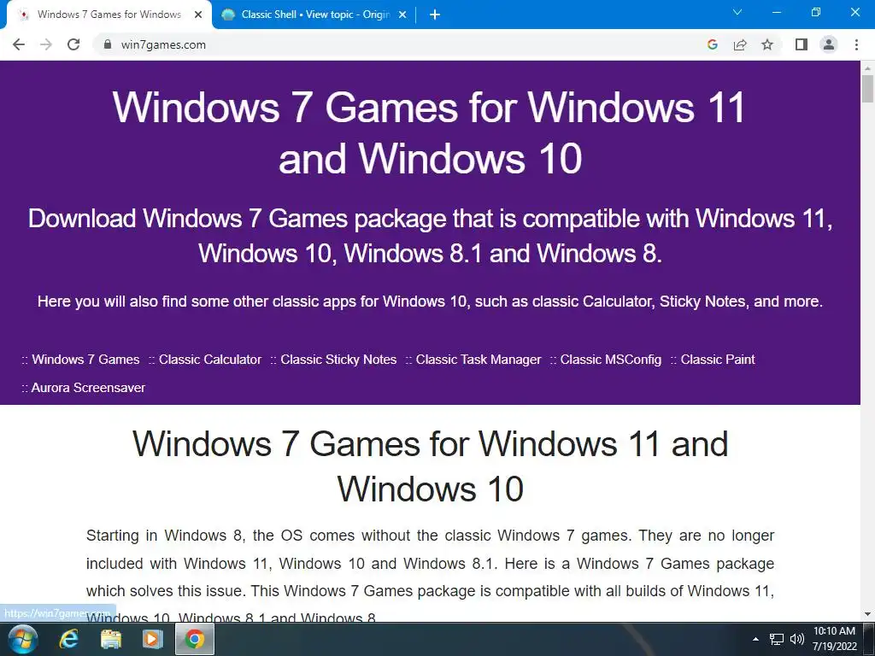Open the Chrome profile avatar
The width and height of the screenshot is (875, 656).
coord(829,44)
